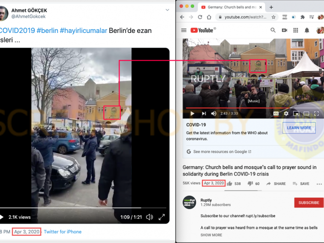
Task: Open tweet options chevron menu
Action: [167, 10]
